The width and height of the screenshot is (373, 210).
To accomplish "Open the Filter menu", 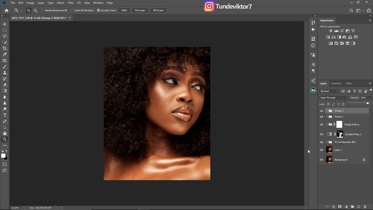I will pyautogui.click(x=71, y=3).
